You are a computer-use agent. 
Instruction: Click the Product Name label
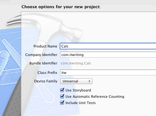45,46
